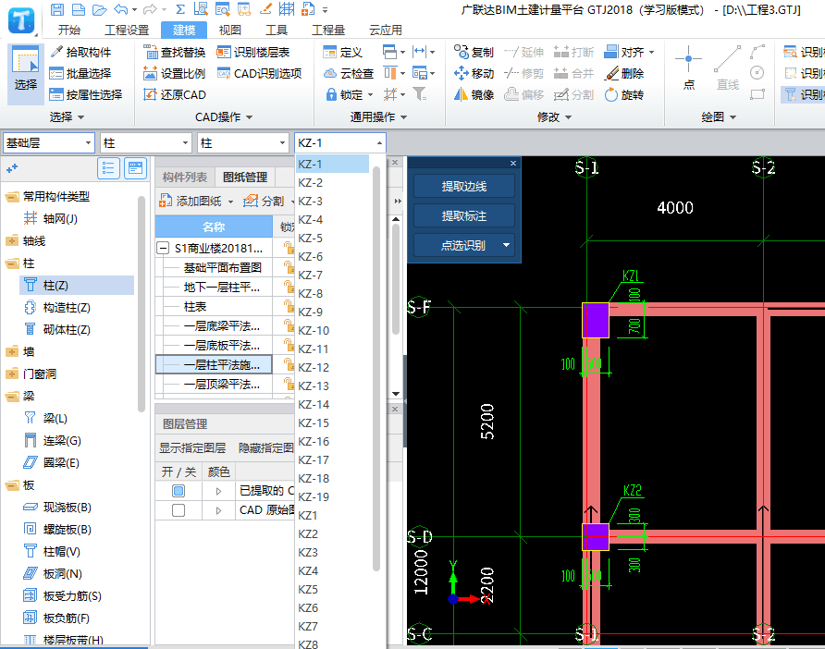Open the 视图 ribbon tab
The image size is (825, 649).
pos(230,30)
